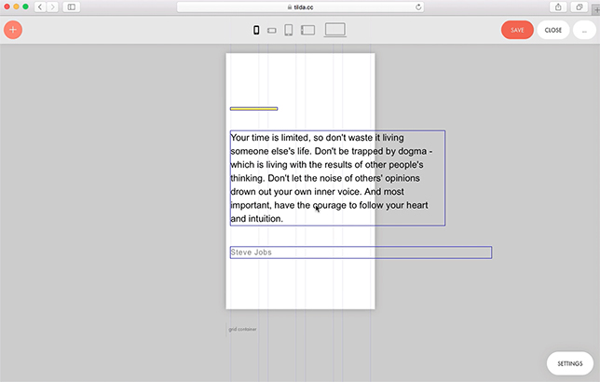Select the mobile portrait screen preview
The height and width of the screenshot is (382, 600).
pos(256,30)
